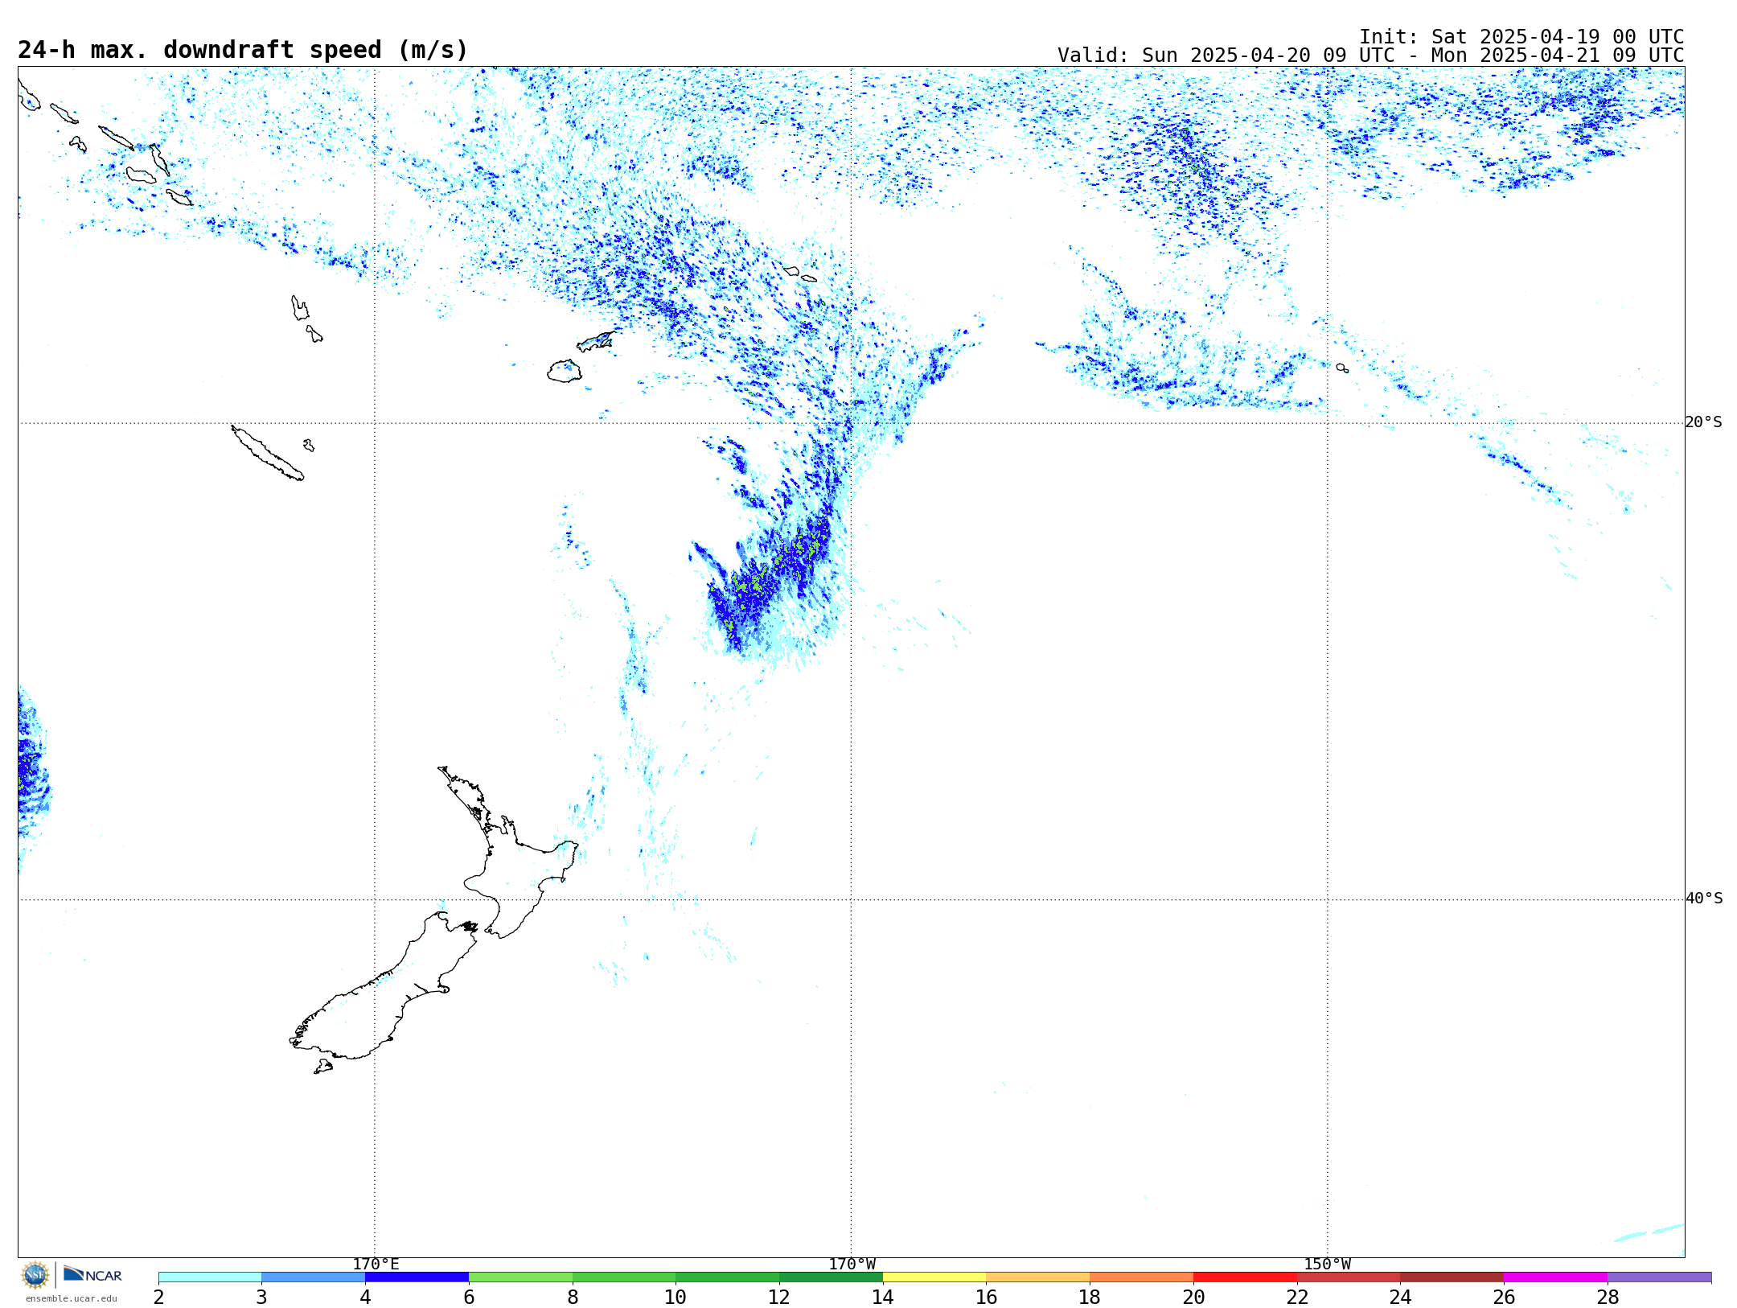This screenshot has height=1308, width=1737.
Task: Click the light green 6-8 colorbar segment
Action: [520, 1277]
